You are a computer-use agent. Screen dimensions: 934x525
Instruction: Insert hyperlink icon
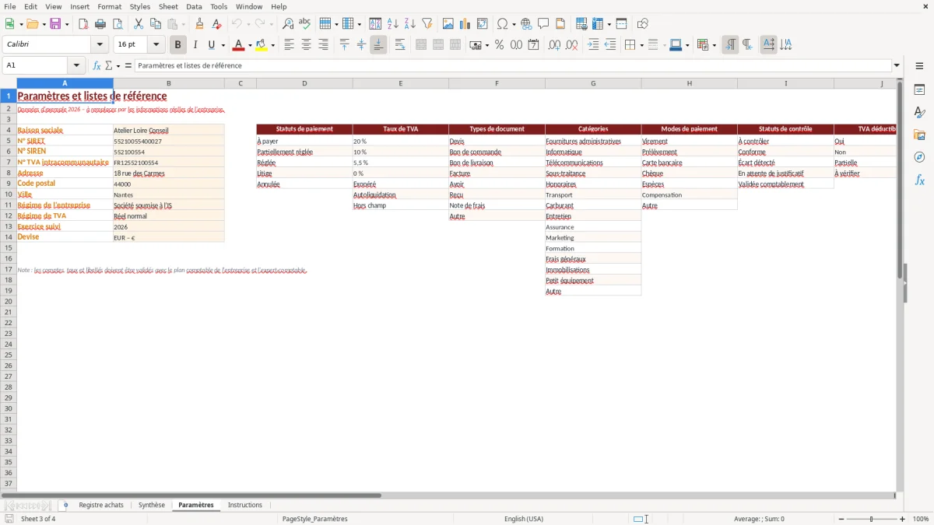tap(527, 24)
